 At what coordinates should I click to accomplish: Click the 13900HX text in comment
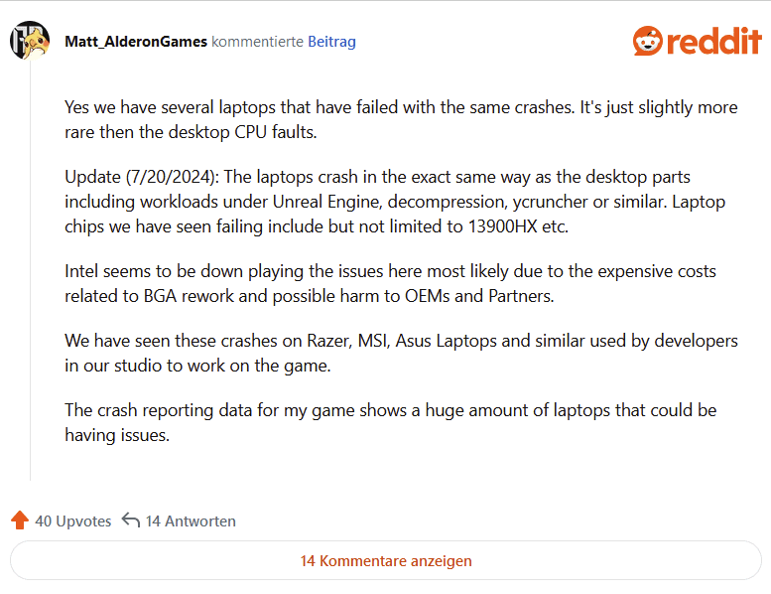coord(502,226)
